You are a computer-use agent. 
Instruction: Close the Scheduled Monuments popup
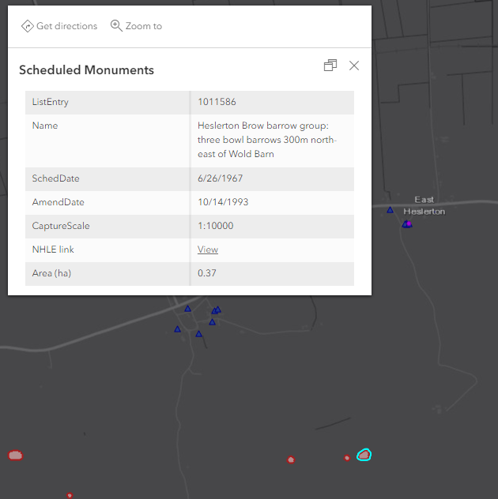pos(354,66)
